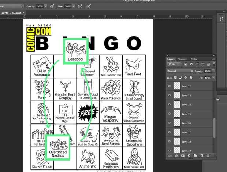Click Layers panel Fill 100% field
This screenshot has width=227, height=172.
208,78
